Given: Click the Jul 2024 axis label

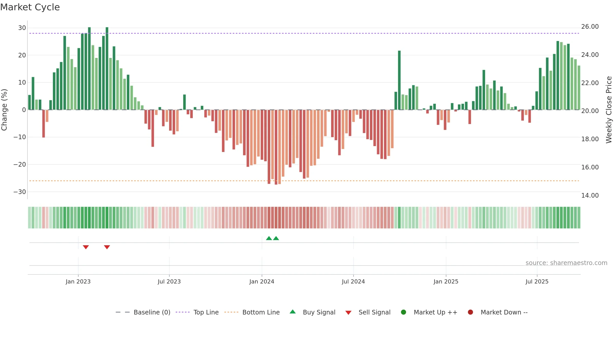Looking at the screenshot, I should (353, 281).
